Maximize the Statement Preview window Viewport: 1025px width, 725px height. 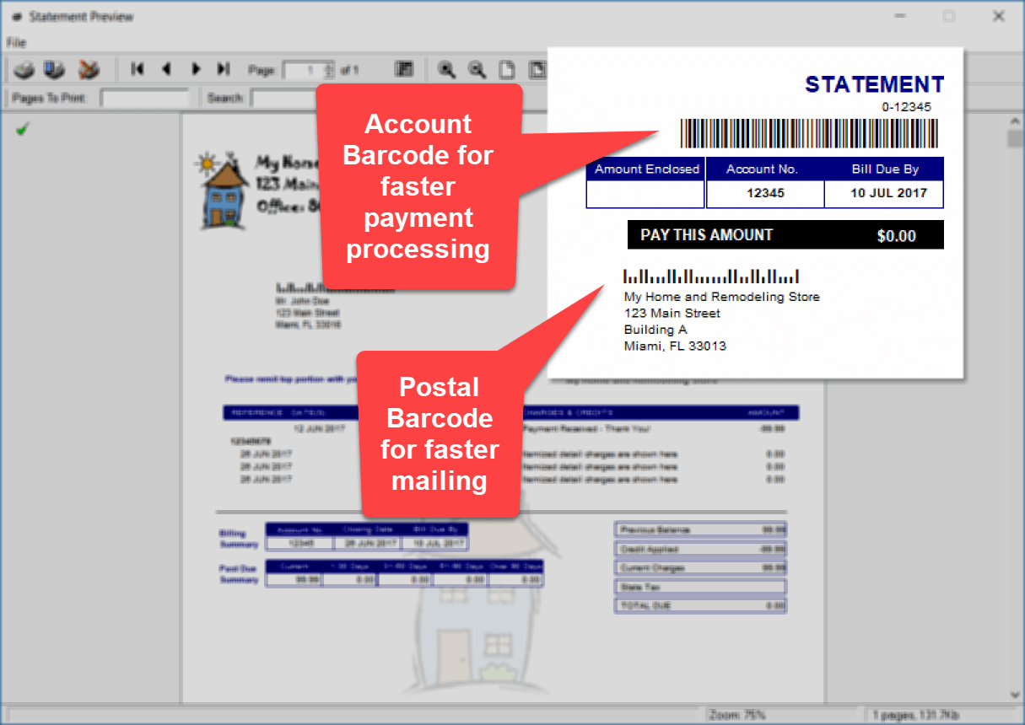click(949, 16)
